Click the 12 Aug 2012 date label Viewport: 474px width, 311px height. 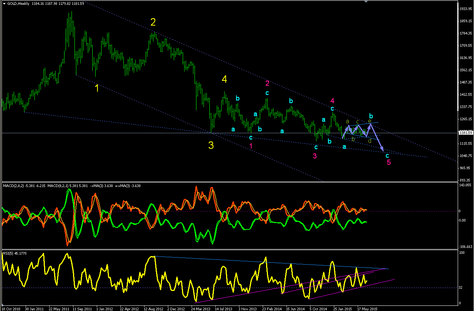(x=153, y=308)
